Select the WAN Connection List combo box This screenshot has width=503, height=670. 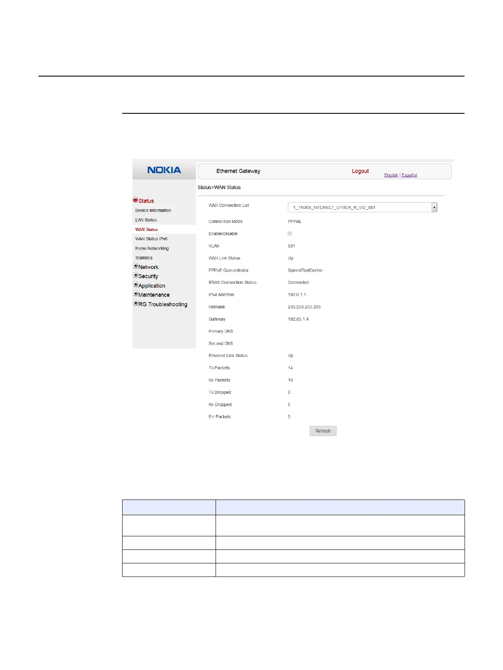(x=362, y=207)
